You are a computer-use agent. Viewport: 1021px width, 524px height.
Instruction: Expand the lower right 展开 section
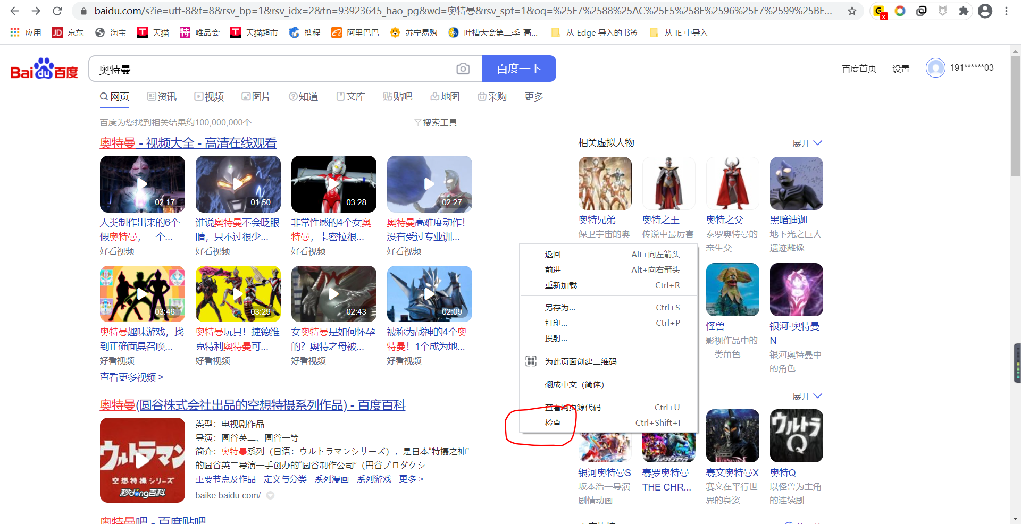(807, 396)
